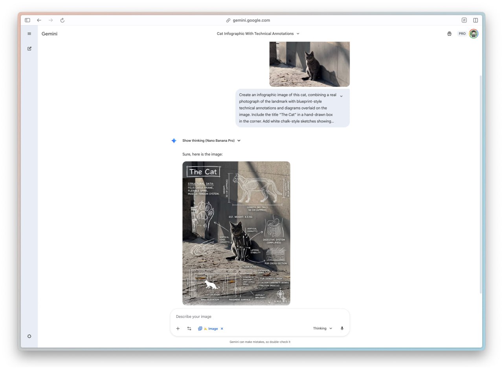
Task: Remove the Image tool chip with X
Action: pyautogui.click(x=222, y=329)
